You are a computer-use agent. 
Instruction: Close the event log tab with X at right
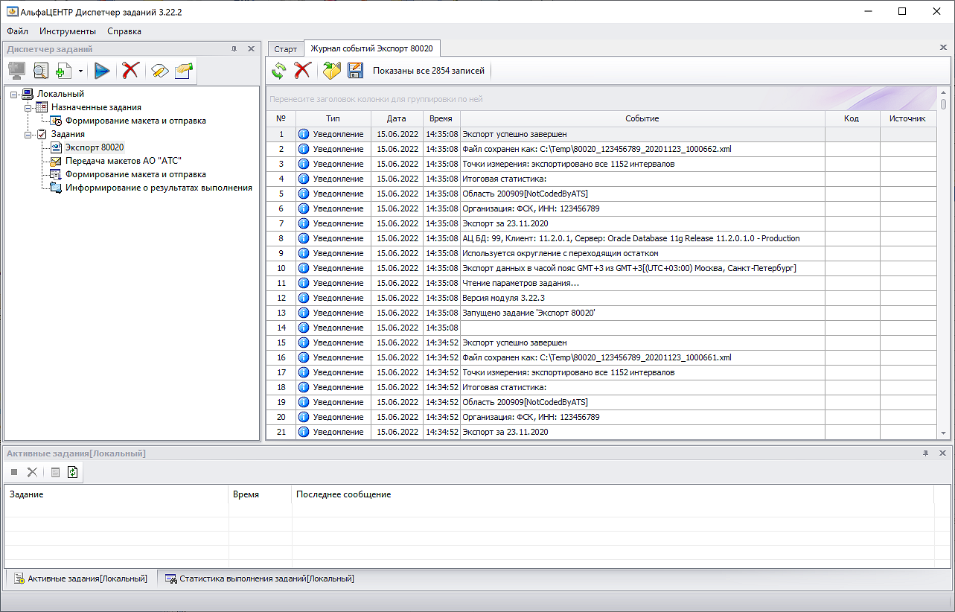pos(943,48)
